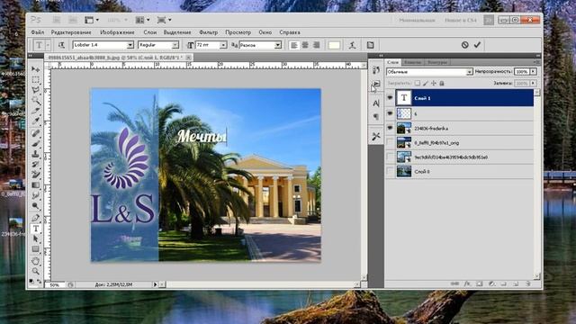This screenshot has height=324, width=576.
Task: Open the History panel icon
Action: 376,70
